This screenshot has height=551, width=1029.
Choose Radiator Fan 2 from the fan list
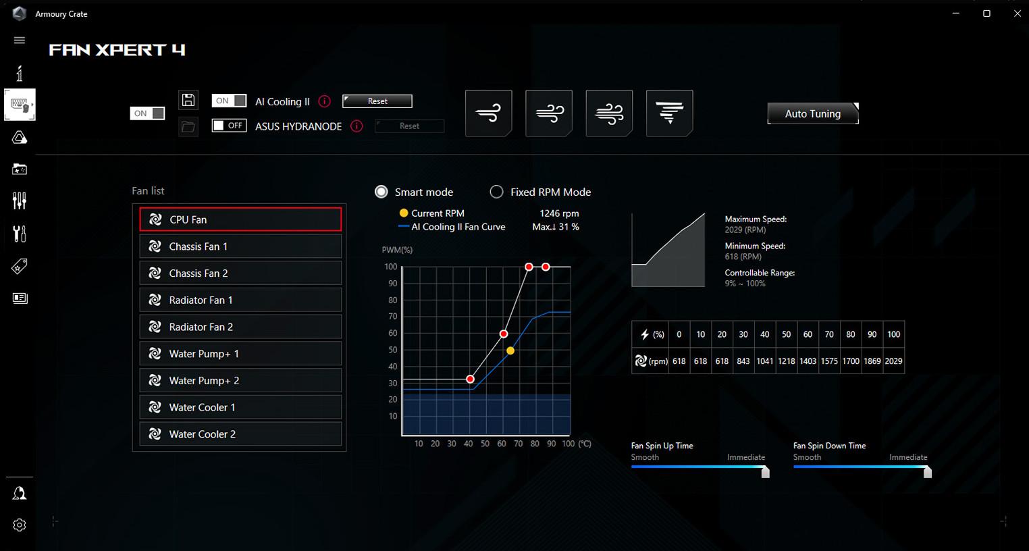pos(240,327)
